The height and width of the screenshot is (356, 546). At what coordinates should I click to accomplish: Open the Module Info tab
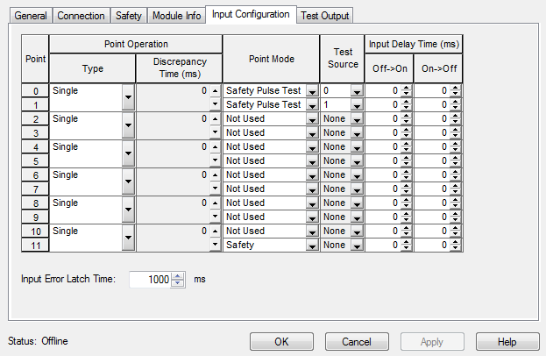[174, 16]
